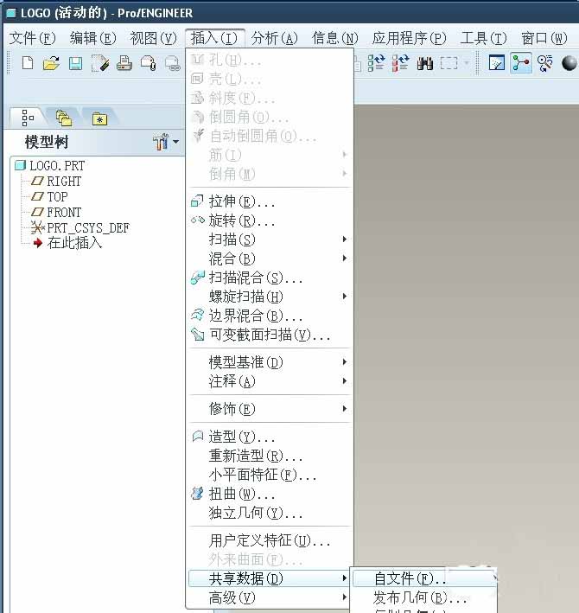This screenshot has height=613, width=579.
Task: Close the 插入(I) menu
Action: [x=214, y=38]
